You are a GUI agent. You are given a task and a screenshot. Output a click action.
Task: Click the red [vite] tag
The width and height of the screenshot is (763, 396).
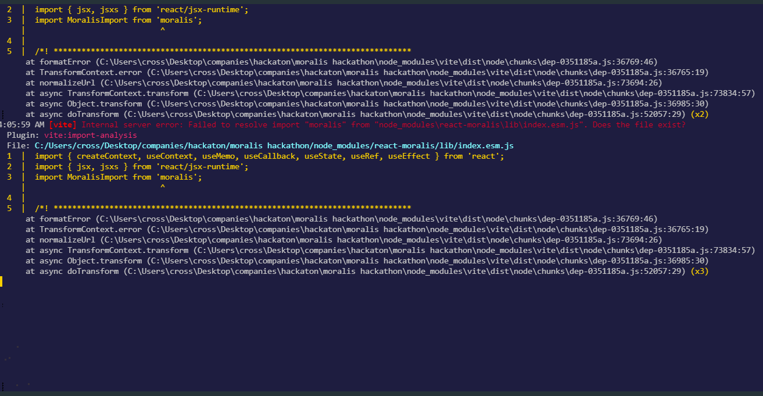63,124
